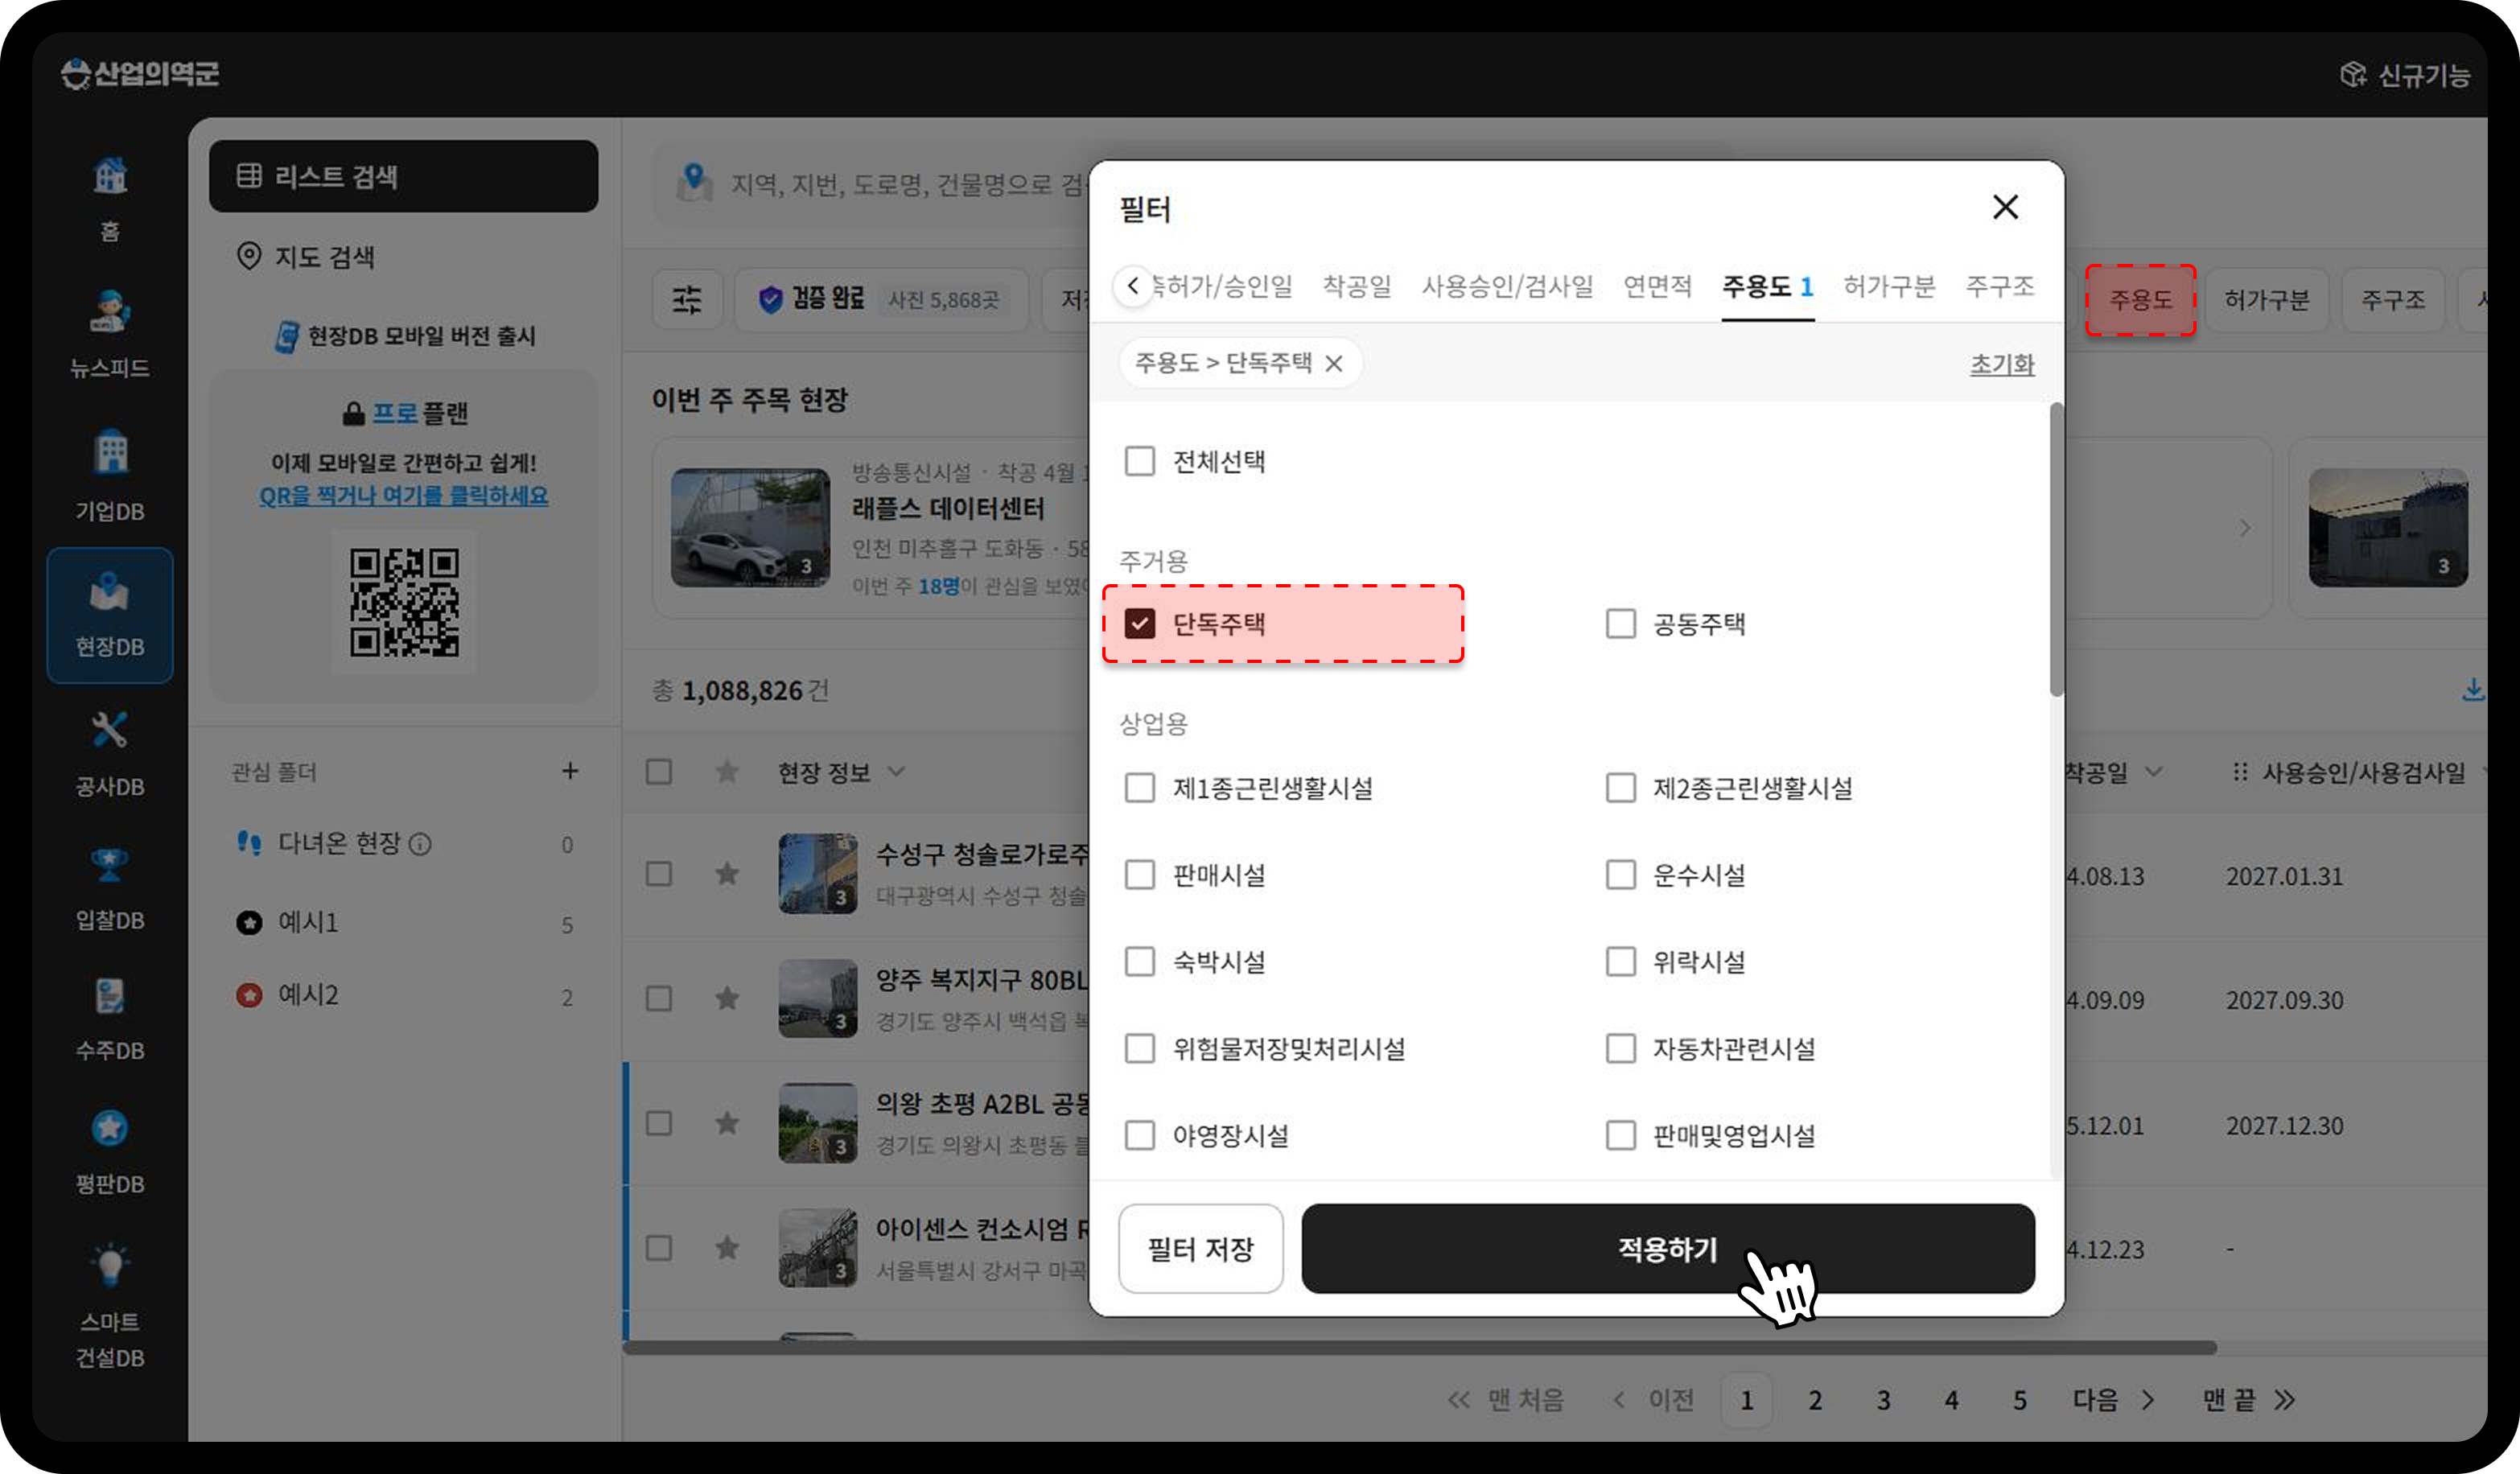2520x1474 pixels.
Task: Open the 기업DB sidebar icon
Action: pyautogui.click(x=110, y=452)
